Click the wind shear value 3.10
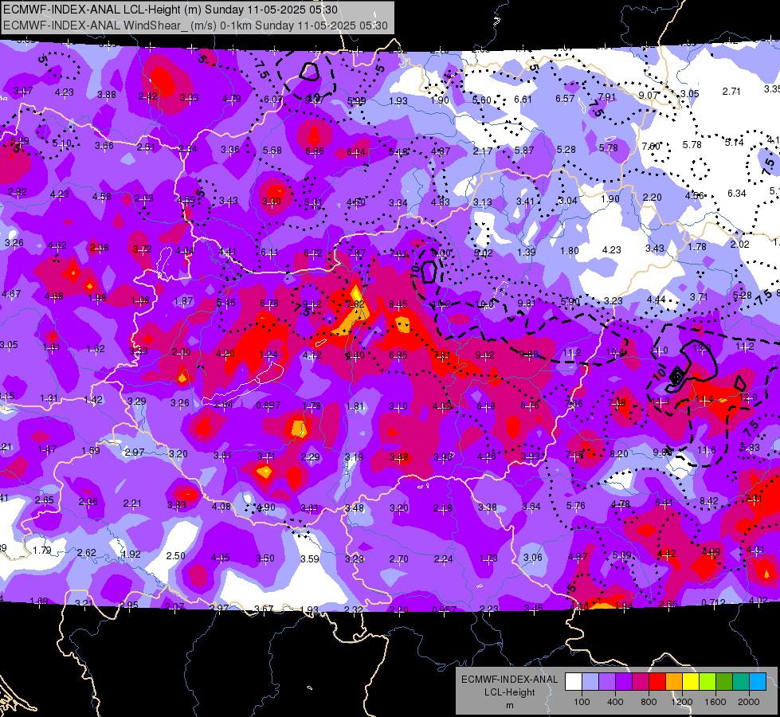Viewport: 780px width, 717px height. (x=398, y=406)
